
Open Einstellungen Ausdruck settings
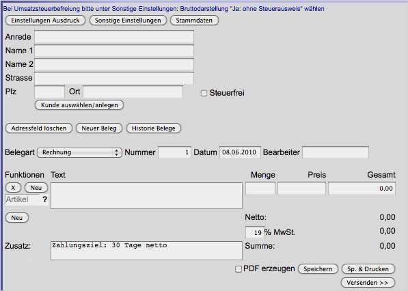point(45,20)
